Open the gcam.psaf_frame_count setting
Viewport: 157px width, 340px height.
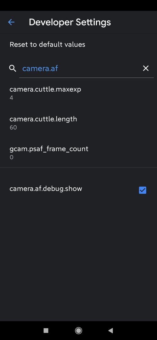click(79, 153)
